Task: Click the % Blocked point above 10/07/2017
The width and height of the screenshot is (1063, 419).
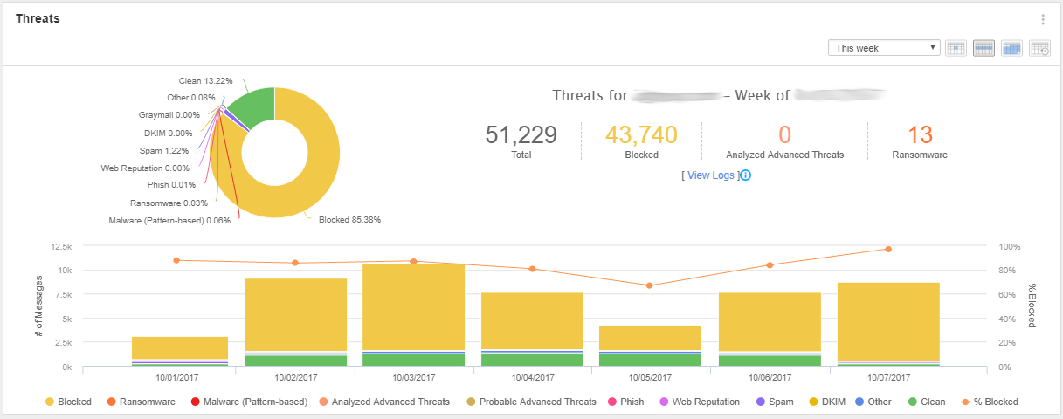Action: tap(888, 249)
